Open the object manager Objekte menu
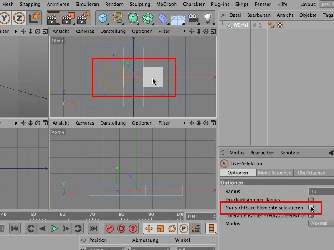 pyautogui.click(x=308, y=15)
